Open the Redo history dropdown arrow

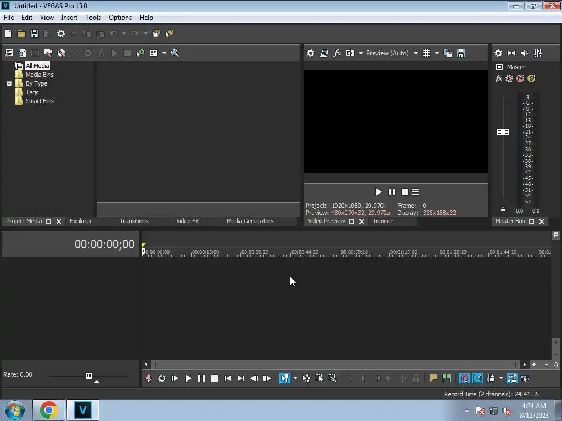[x=145, y=33]
